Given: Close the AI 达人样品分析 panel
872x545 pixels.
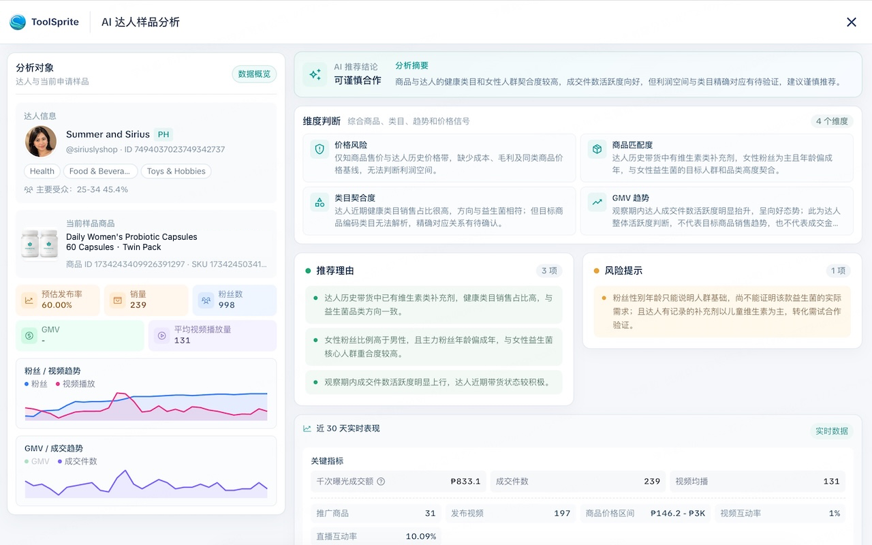Looking at the screenshot, I should point(851,22).
